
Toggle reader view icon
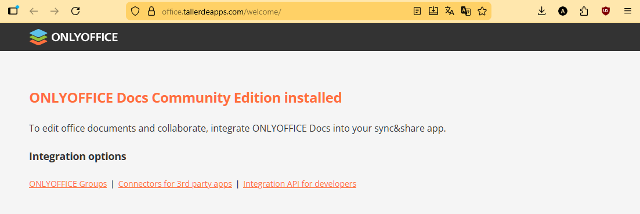(x=417, y=11)
